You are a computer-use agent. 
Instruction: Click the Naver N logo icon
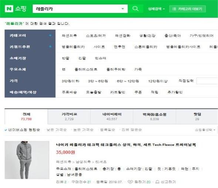click(9, 9)
